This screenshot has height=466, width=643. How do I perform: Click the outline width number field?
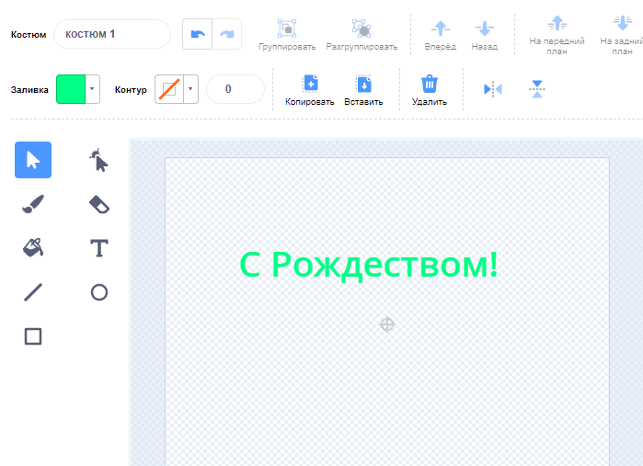click(235, 89)
